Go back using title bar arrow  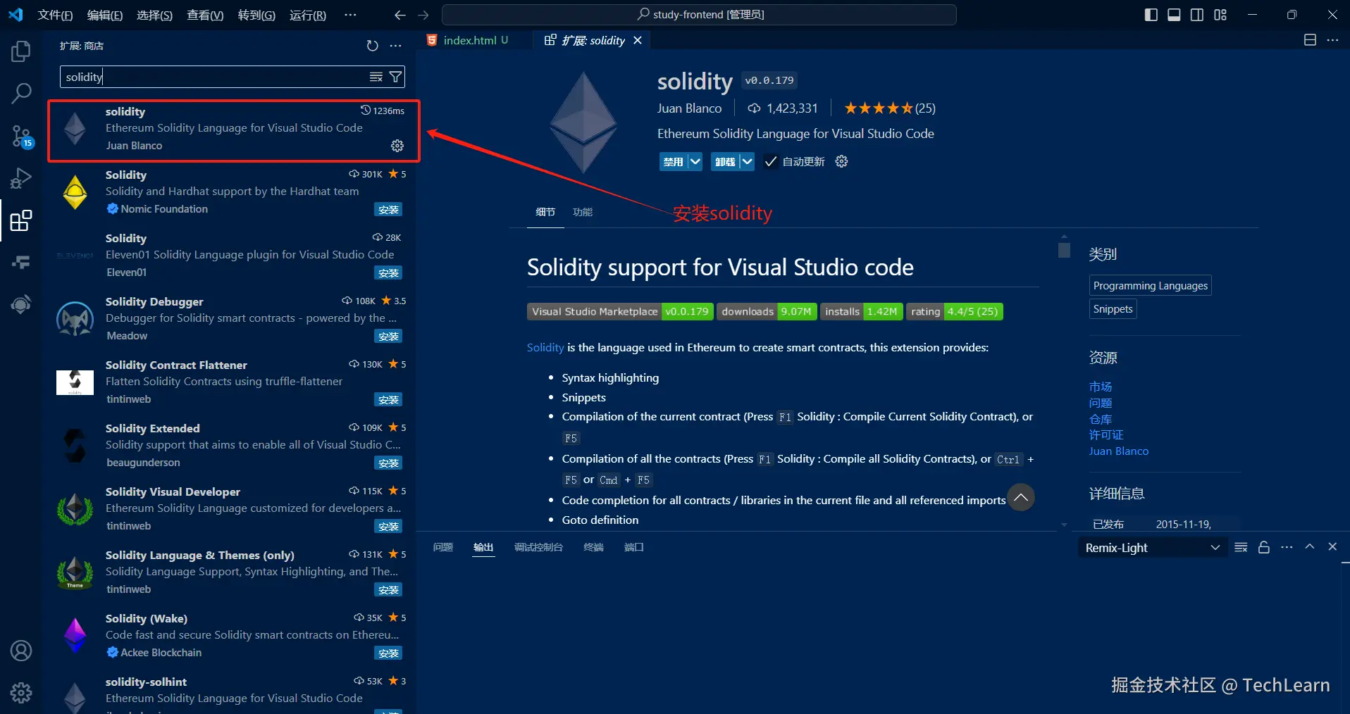coord(400,15)
